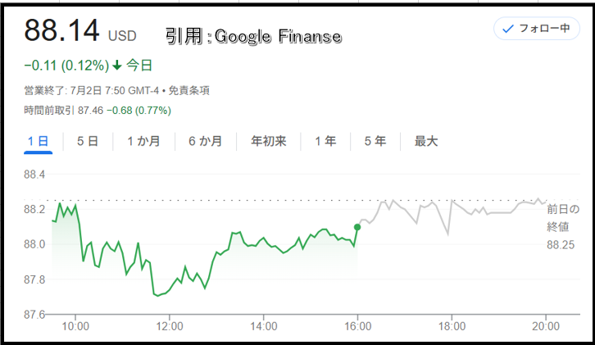Choose the 5年 range tab
Image resolution: width=595 pixels, height=345 pixels.
[x=375, y=141]
